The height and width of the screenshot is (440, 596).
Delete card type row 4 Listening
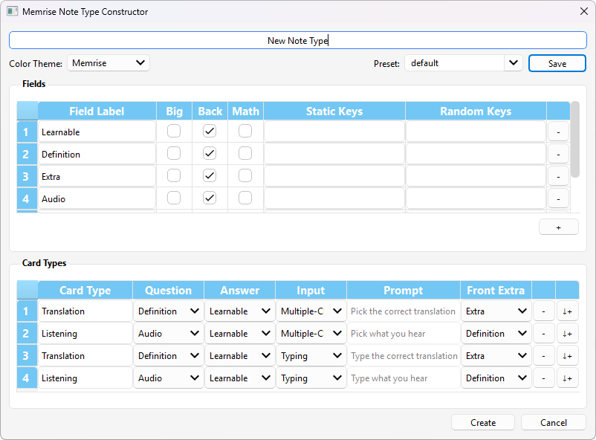click(x=543, y=378)
